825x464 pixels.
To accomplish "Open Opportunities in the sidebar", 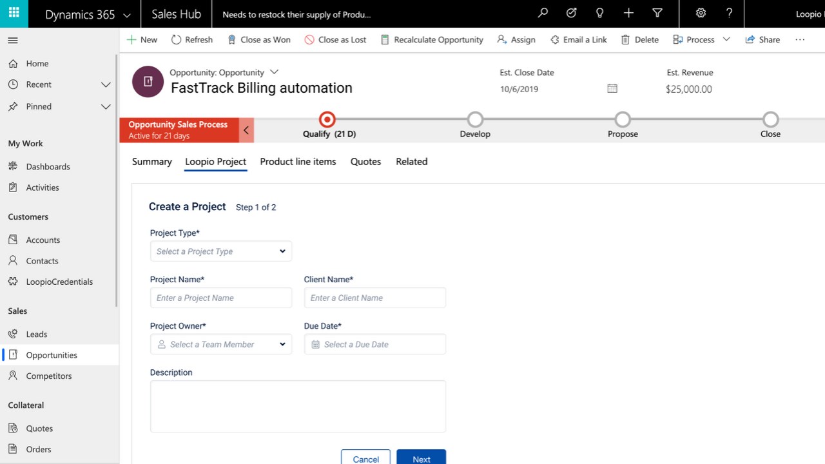I will 59,355.
